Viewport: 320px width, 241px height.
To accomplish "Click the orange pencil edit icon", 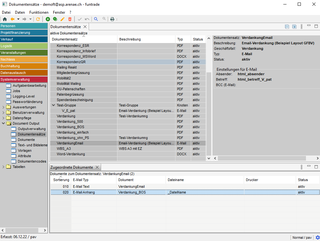I will click(63, 19).
